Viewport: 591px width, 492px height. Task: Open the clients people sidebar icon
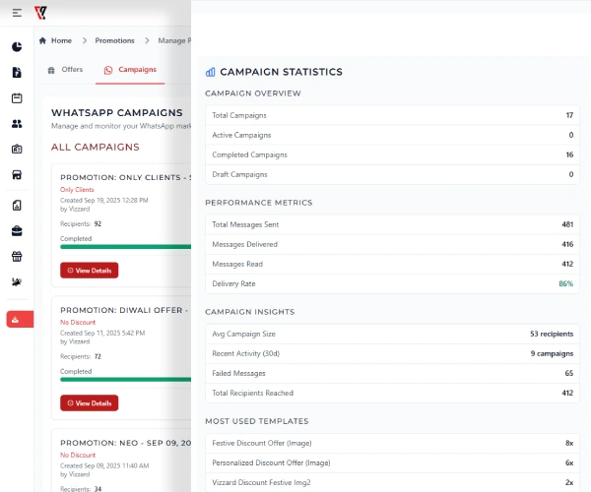(x=17, y=124)
